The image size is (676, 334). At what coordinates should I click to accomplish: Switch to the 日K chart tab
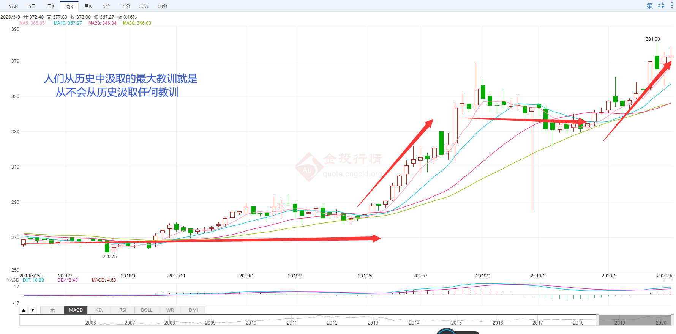(51, 6)
